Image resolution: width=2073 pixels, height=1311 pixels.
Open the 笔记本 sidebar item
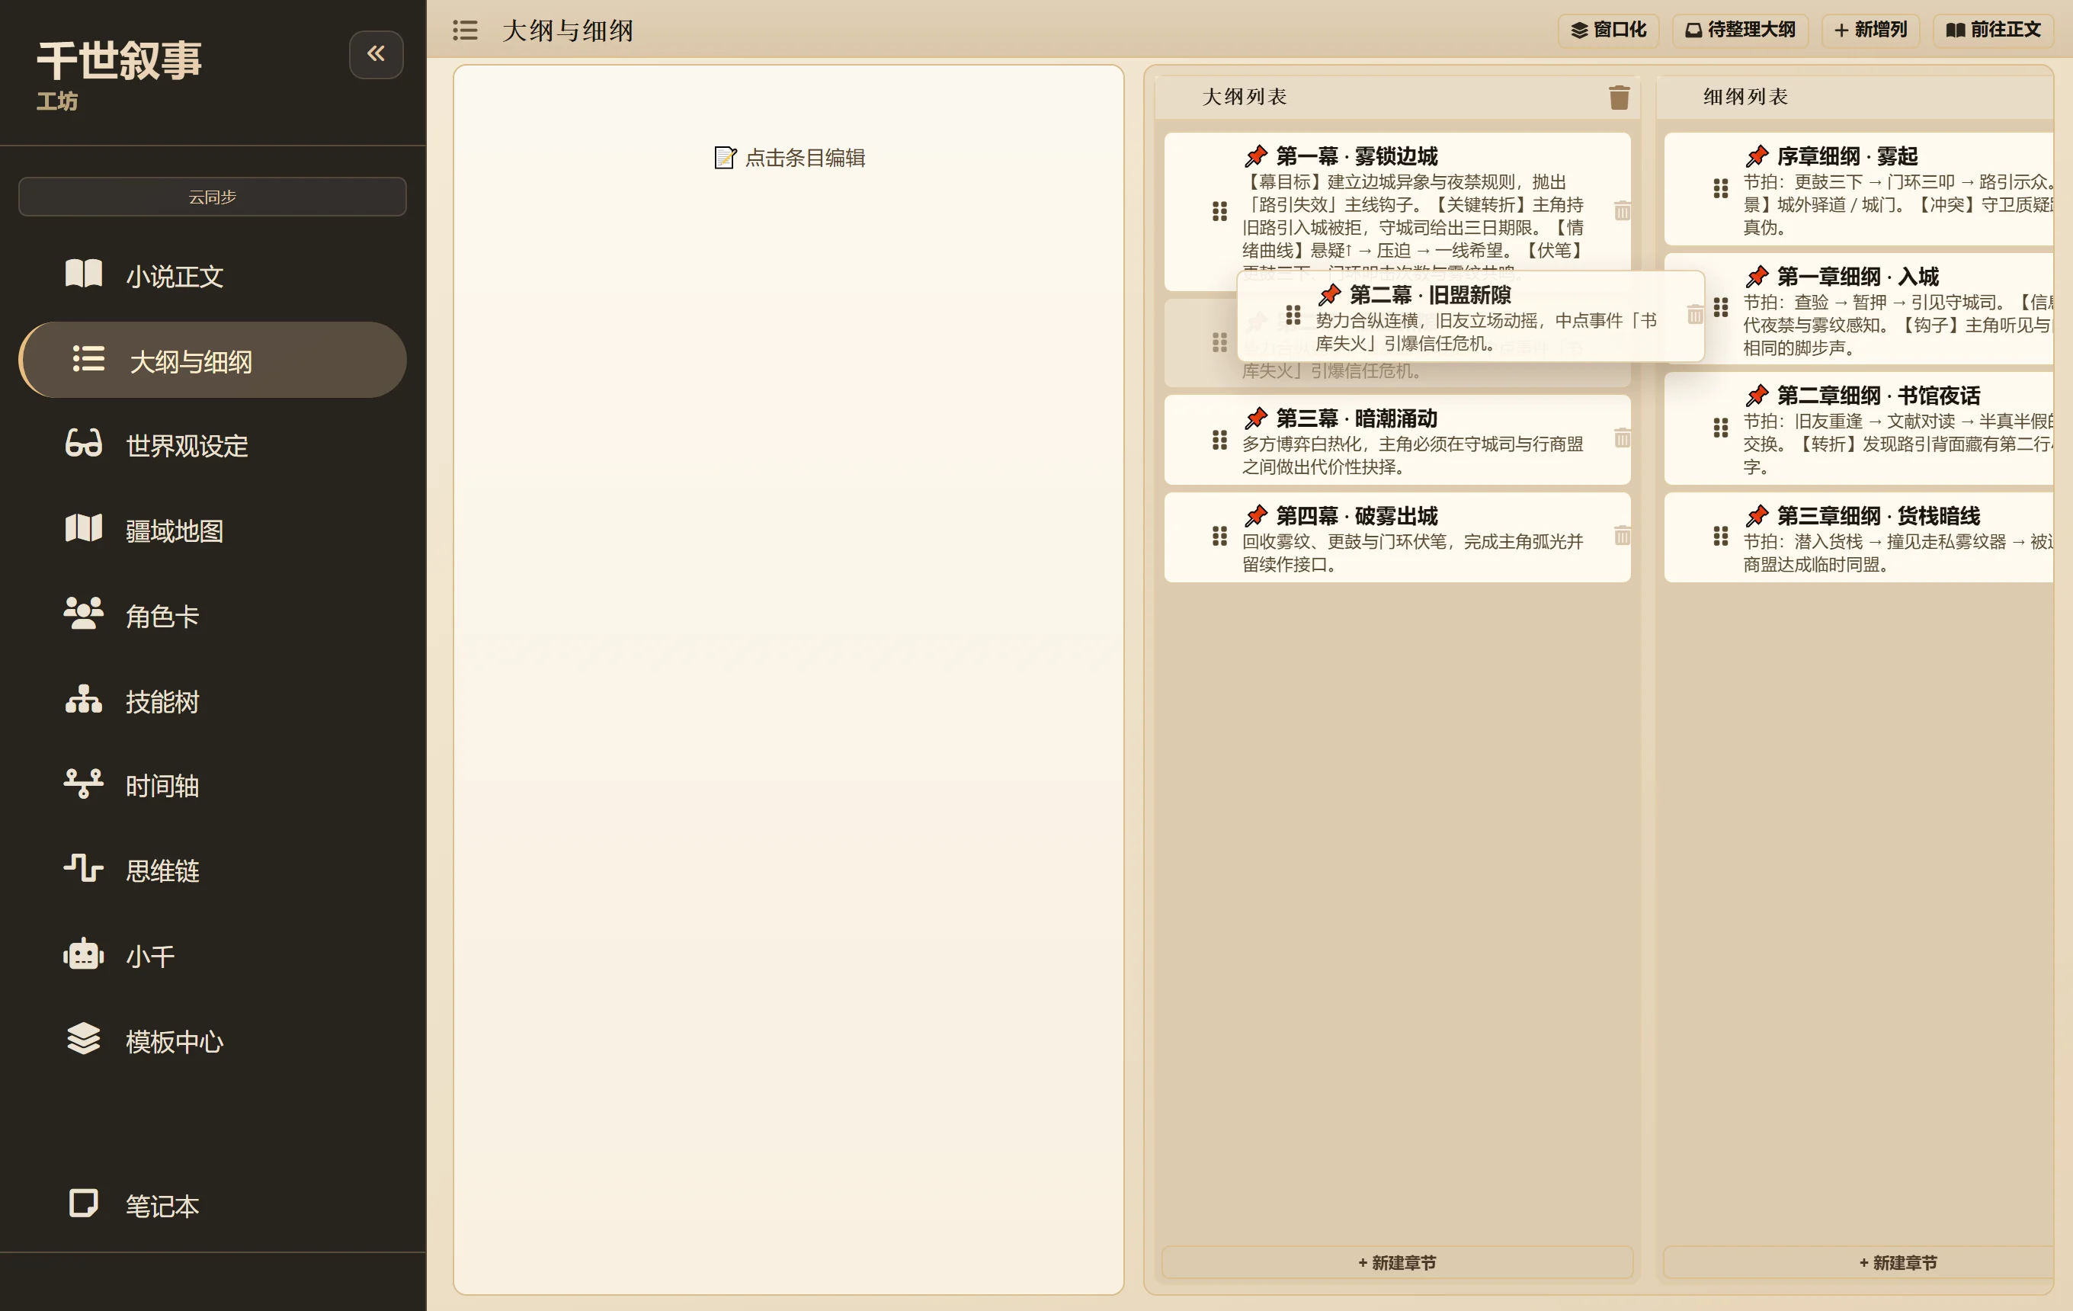212,1205
